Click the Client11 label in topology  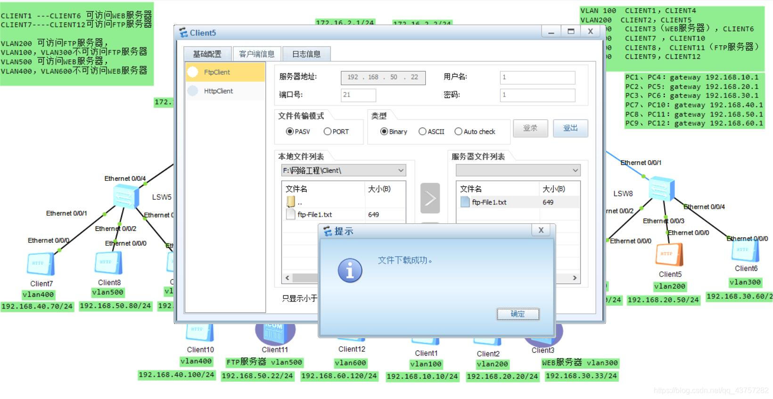275,350
